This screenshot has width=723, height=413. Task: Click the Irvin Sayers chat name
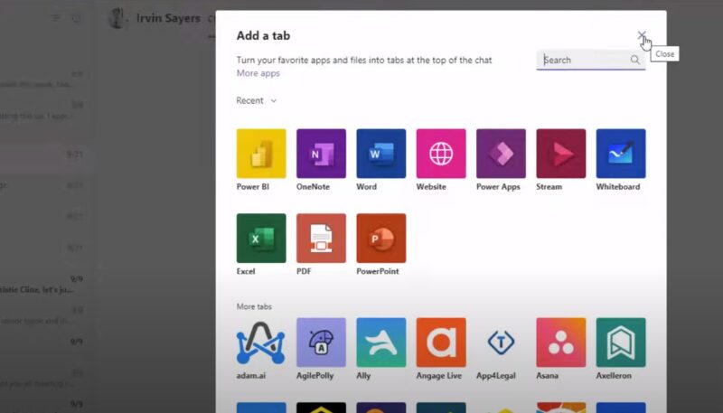coord(168,18)
